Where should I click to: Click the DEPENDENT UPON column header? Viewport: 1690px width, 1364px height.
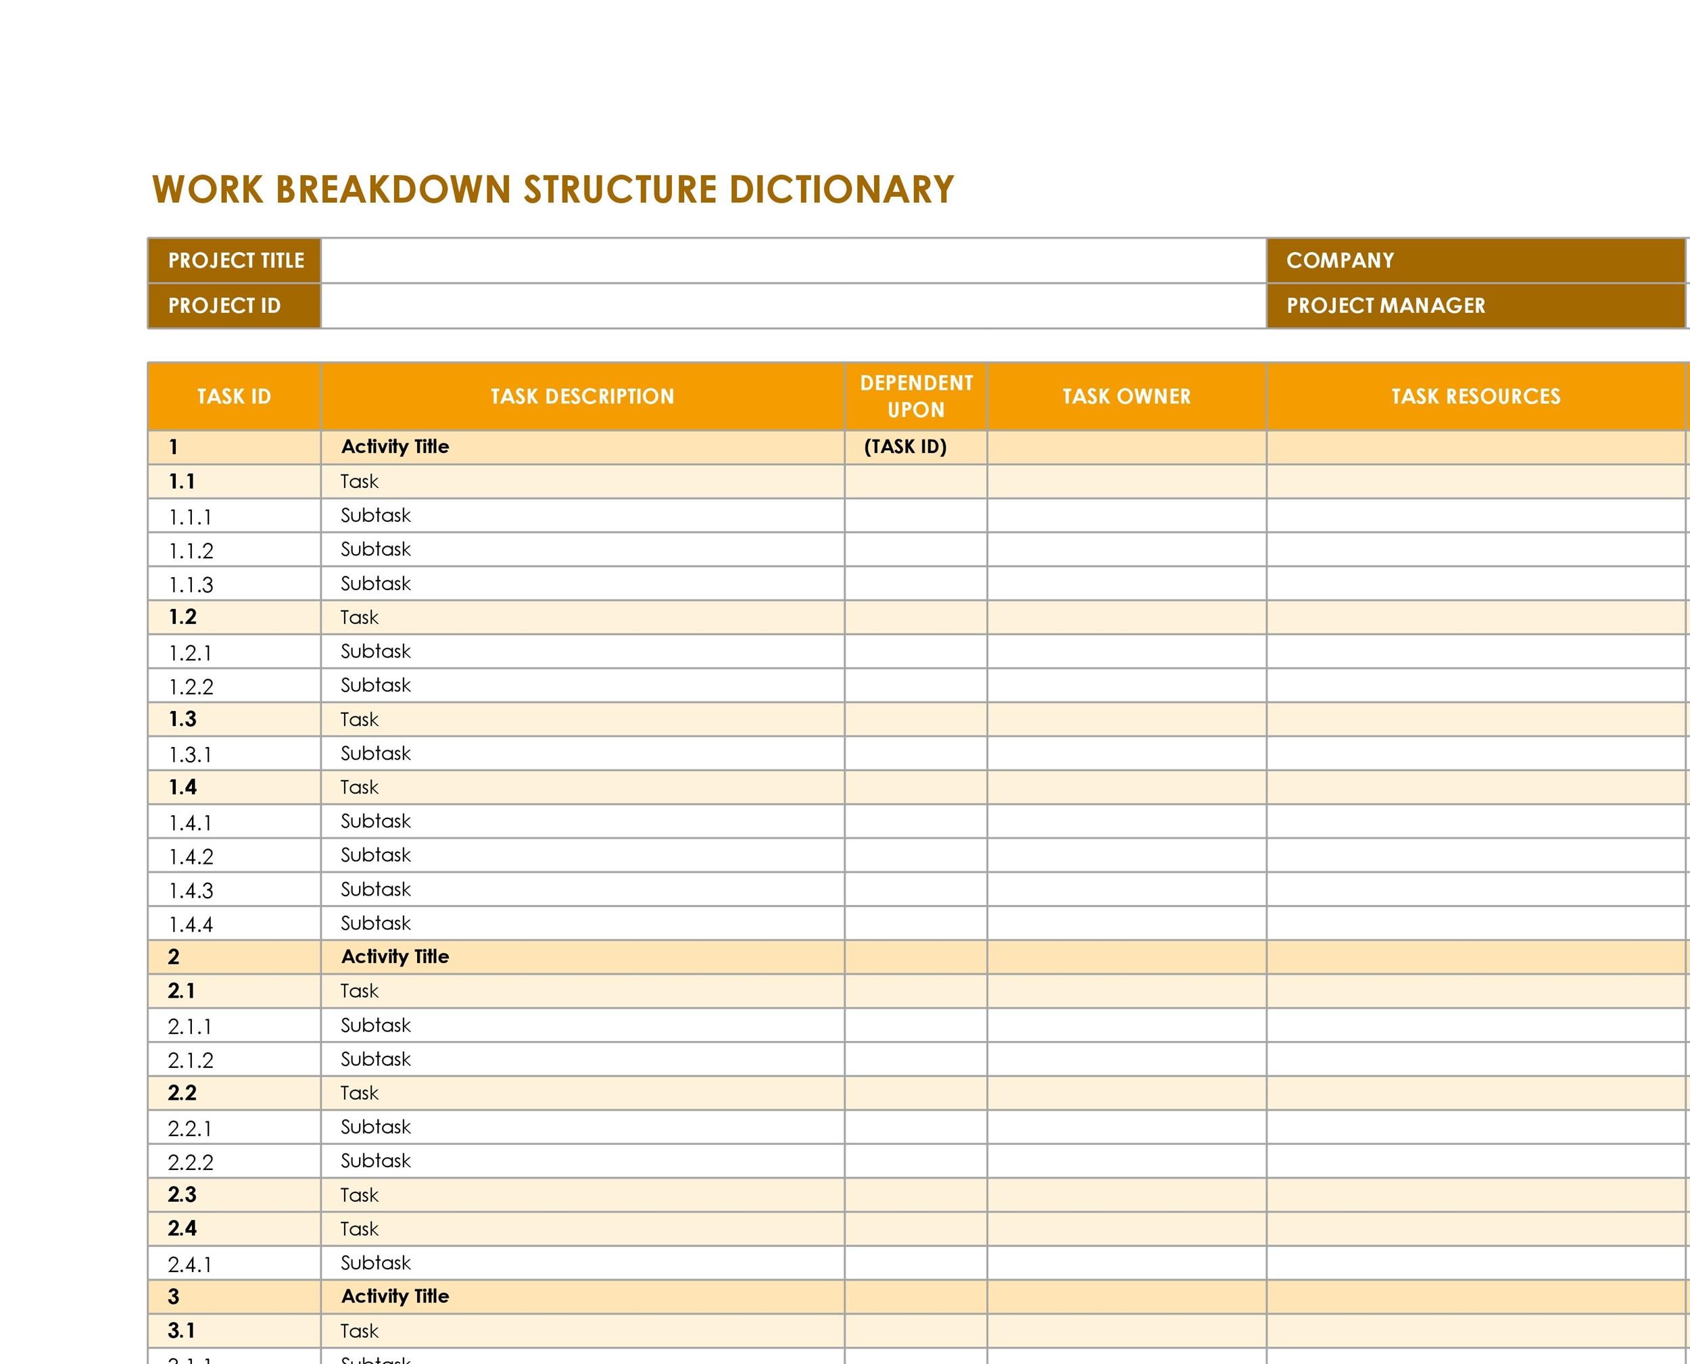pos(916,396)
